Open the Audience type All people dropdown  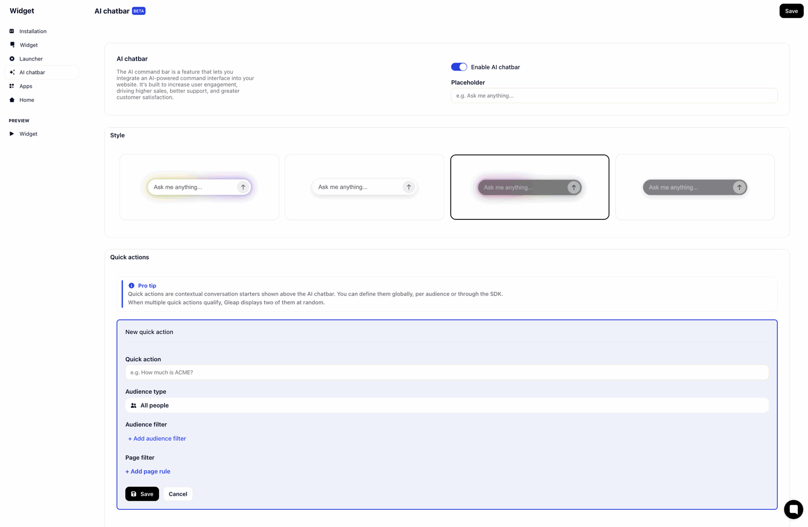[446, 405]
